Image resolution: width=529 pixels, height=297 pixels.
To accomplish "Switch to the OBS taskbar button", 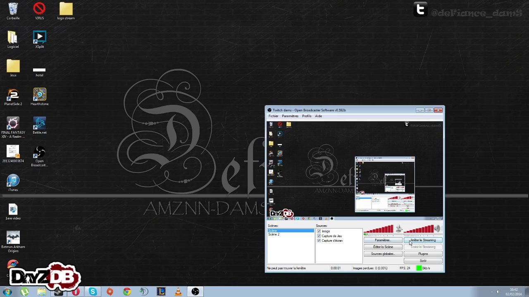I will [x=195, y=292].
